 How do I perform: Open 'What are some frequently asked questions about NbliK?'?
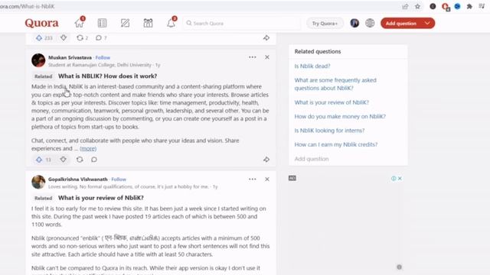pos(335,84)
